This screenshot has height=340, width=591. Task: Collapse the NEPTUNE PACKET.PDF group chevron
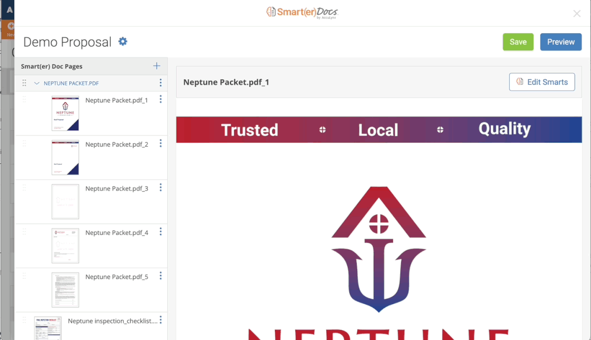coord(36,83)
